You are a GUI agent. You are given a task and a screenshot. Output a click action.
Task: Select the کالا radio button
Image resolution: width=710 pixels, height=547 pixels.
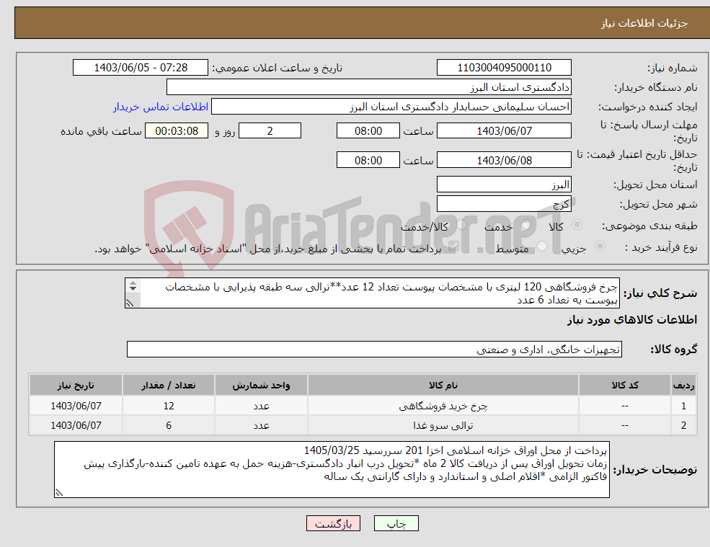(577, 225)
